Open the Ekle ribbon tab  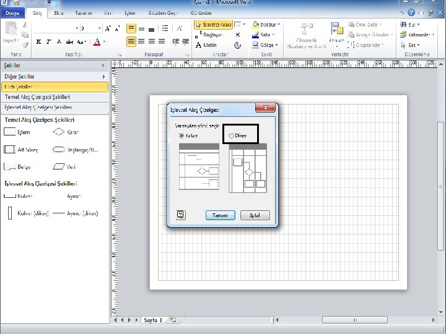tap(58, 13)
